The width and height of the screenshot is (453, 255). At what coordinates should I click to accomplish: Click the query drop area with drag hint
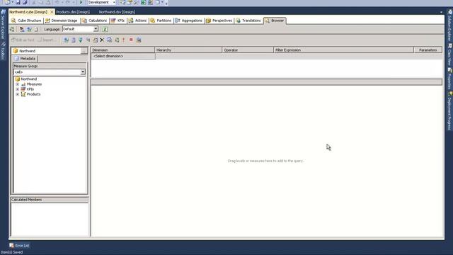click(266, 161)
